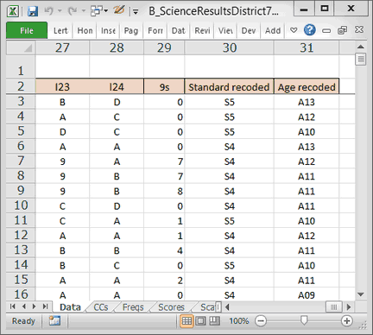Go to the last sheet tab using navigation arrow

[x=45, y=307]
